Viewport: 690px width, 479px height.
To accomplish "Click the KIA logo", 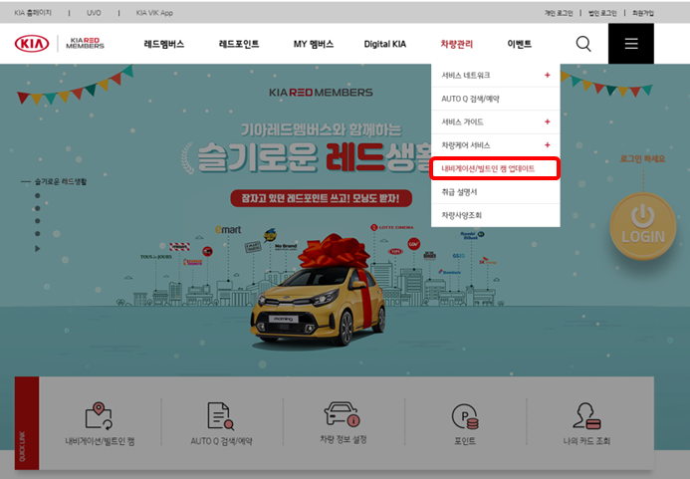I will 32,44.
